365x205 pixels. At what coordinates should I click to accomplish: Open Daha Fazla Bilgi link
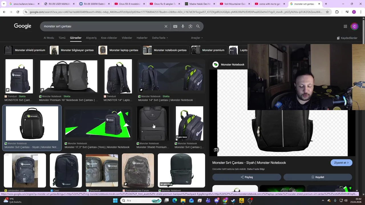tap(256, 169)
